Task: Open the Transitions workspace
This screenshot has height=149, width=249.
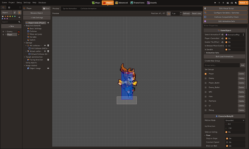Action: coord(137,3)
